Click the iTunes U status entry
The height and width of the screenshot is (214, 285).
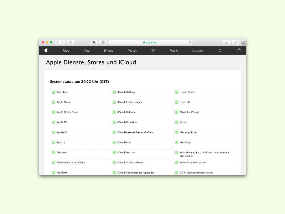185,102
